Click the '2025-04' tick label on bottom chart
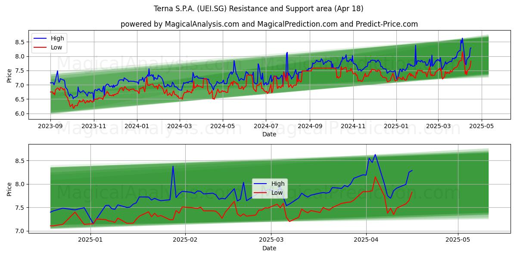 point(366,240)
